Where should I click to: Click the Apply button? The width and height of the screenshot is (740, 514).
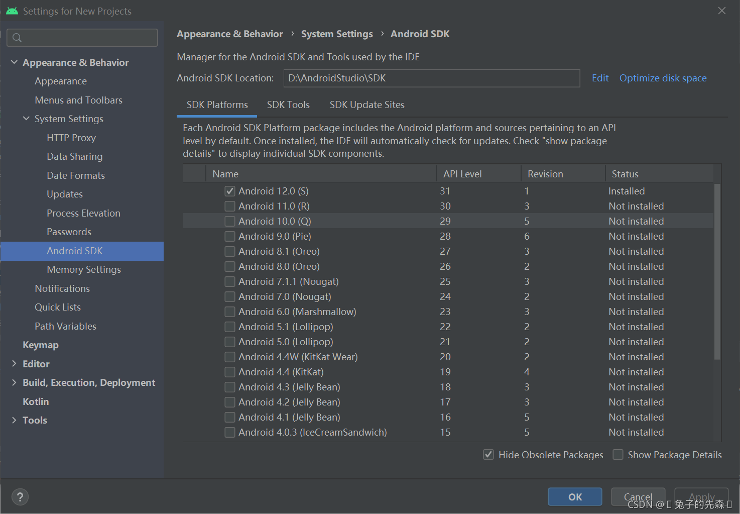(x=701, y=497)
